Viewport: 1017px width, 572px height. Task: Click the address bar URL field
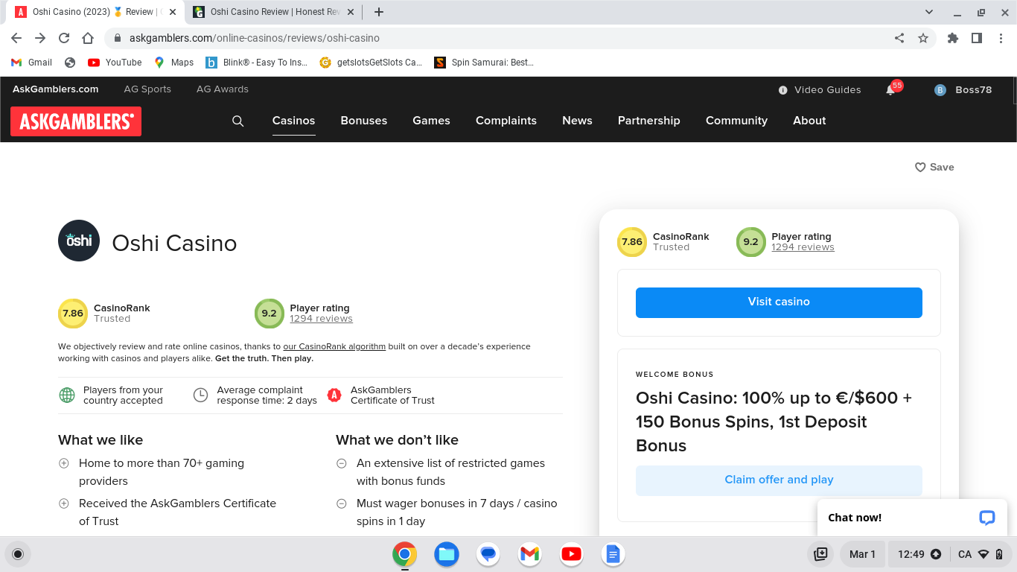pos(491,38)
